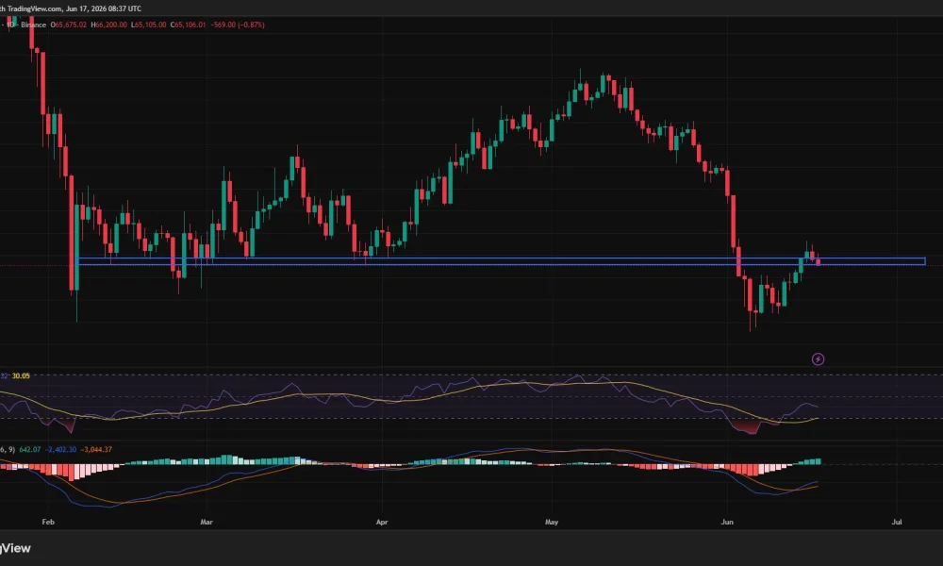Viewport: 943px width, 566px height.
Task: Click the close price C65,106.01
Action: [x=189, y=25]
